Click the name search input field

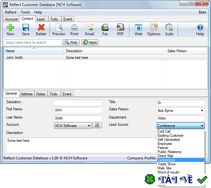[33, 42]
